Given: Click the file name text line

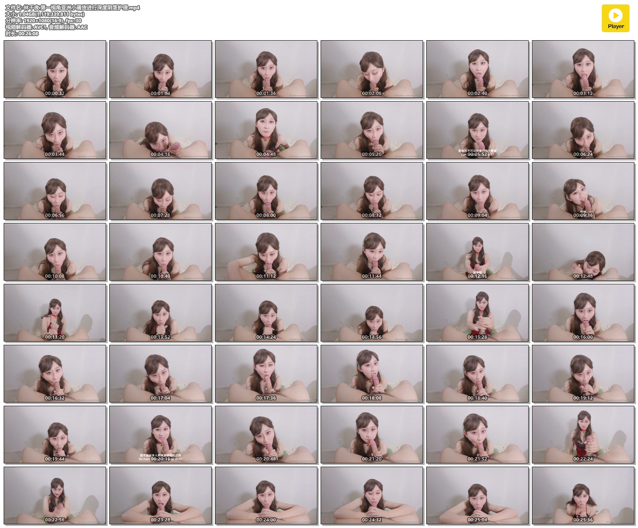Looking at the screenshot, I should tap(72, 8).
